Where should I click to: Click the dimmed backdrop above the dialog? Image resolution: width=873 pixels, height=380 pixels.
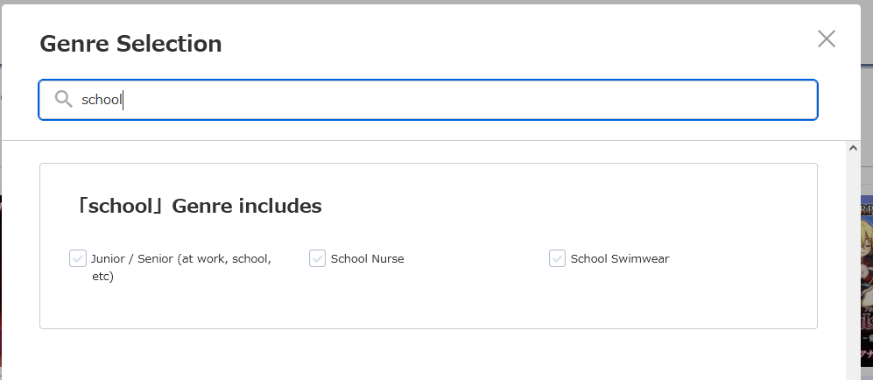point(438,2)
